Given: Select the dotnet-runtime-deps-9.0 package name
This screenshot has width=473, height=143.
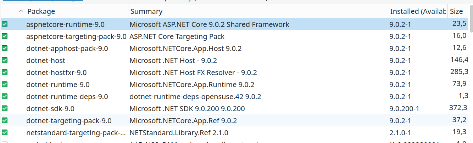Looking at the screenshot, I should (x=67, y=97).
